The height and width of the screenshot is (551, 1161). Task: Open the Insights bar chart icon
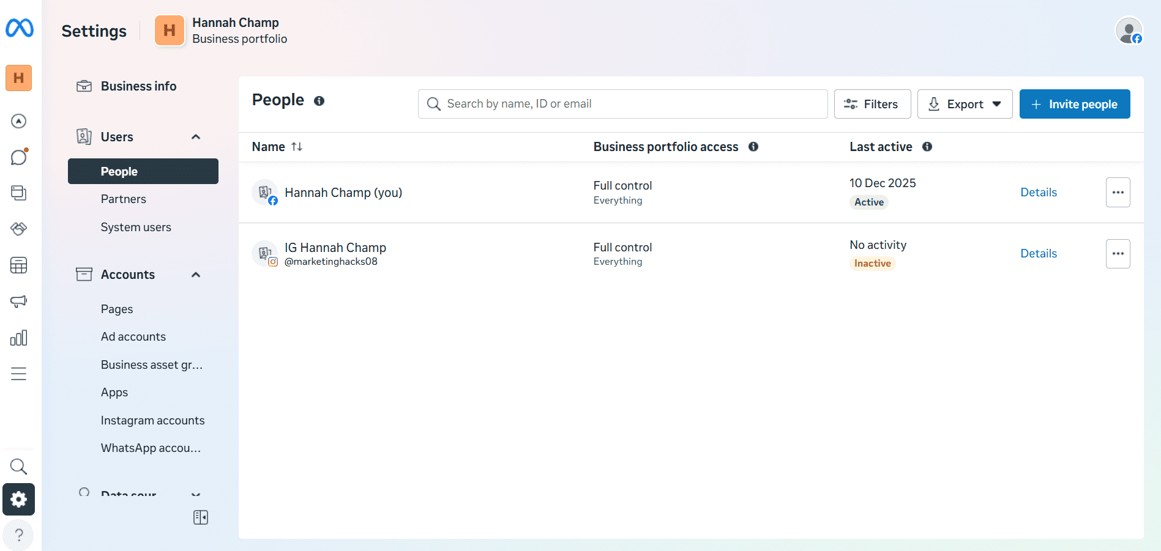click(18, 337)
